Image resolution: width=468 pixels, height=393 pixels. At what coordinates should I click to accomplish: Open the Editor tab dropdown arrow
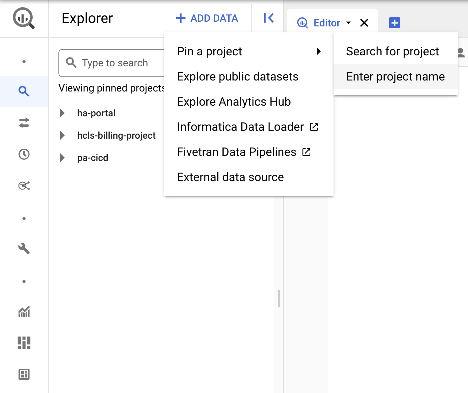click(348, 23)
